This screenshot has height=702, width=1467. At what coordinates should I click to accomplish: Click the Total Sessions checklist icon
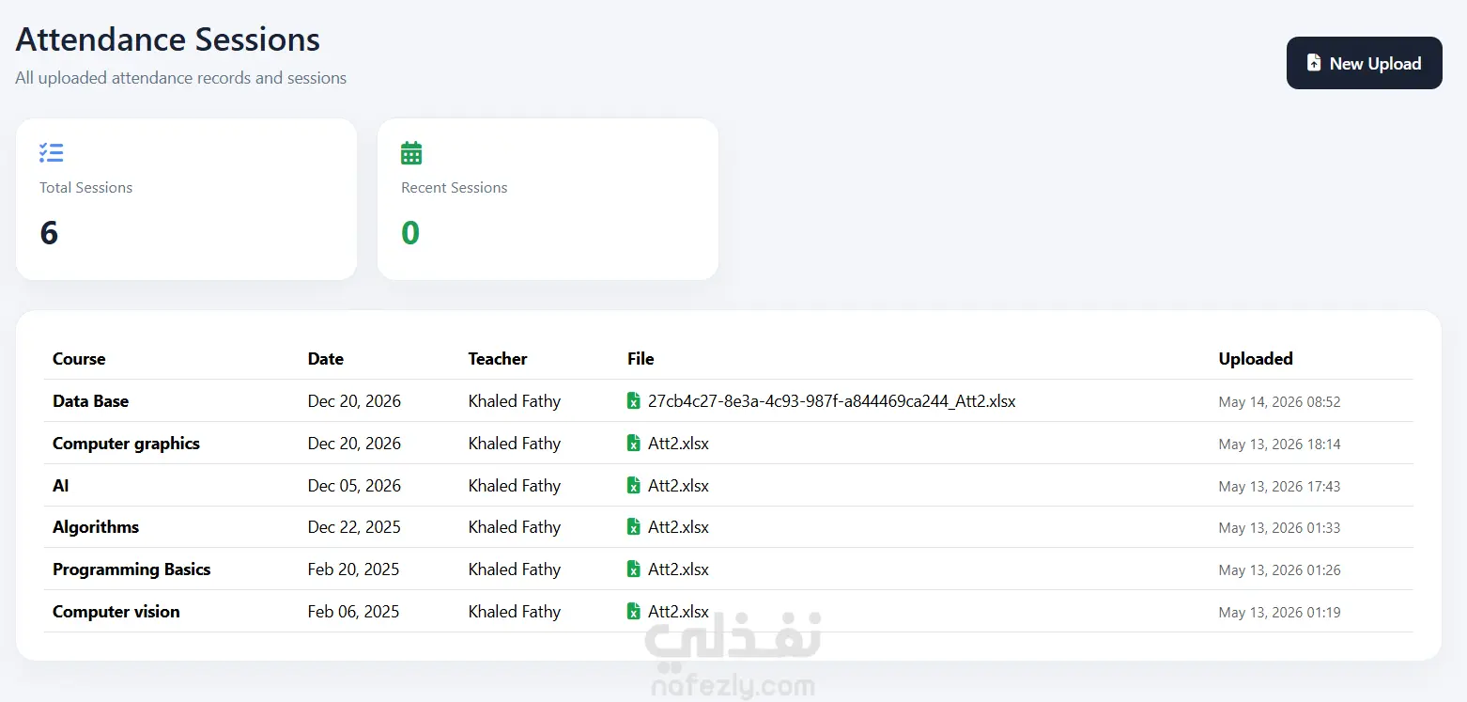tap(51, 152)
